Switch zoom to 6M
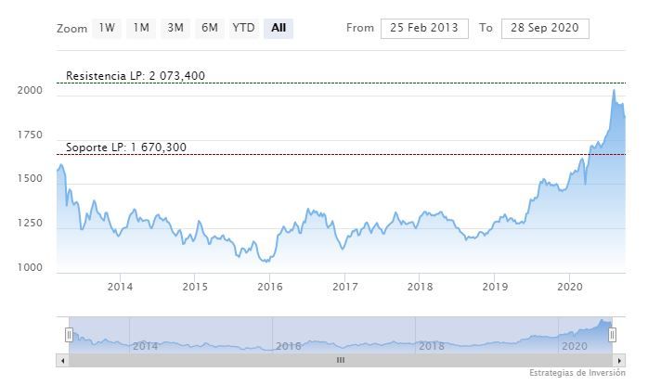Image resolution: width=648 pixels, height=385 pixels. (210, 28)
